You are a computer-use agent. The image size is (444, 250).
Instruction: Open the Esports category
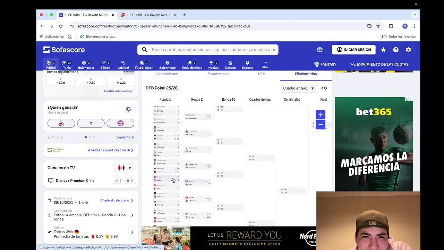247,65
